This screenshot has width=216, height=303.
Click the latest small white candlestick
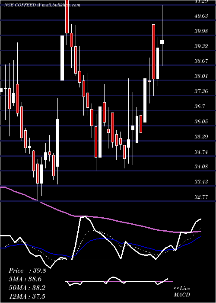162,42
